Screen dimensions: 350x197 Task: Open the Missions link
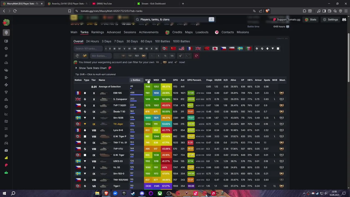tap(243, 32)
